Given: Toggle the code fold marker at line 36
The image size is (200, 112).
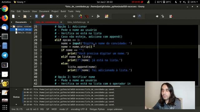Looking at the screenshot, I should (41, 63).
